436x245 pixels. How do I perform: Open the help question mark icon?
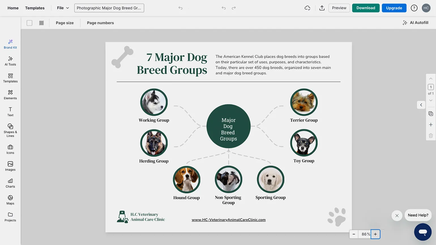(x=414, y=8)
